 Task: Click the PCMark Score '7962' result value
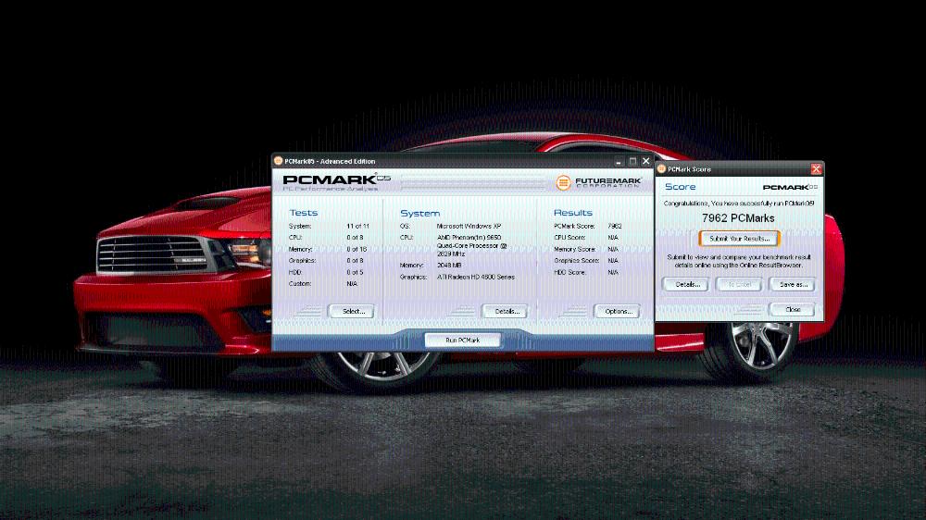[x=614, y=226]
